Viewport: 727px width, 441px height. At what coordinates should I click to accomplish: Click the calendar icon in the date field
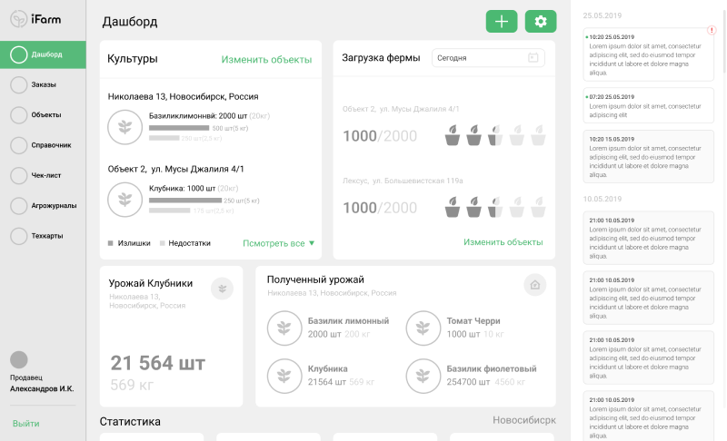coord(533,58)
